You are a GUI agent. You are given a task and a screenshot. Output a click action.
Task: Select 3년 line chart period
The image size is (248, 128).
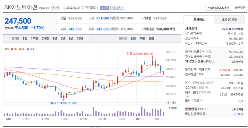coord(63,38)
